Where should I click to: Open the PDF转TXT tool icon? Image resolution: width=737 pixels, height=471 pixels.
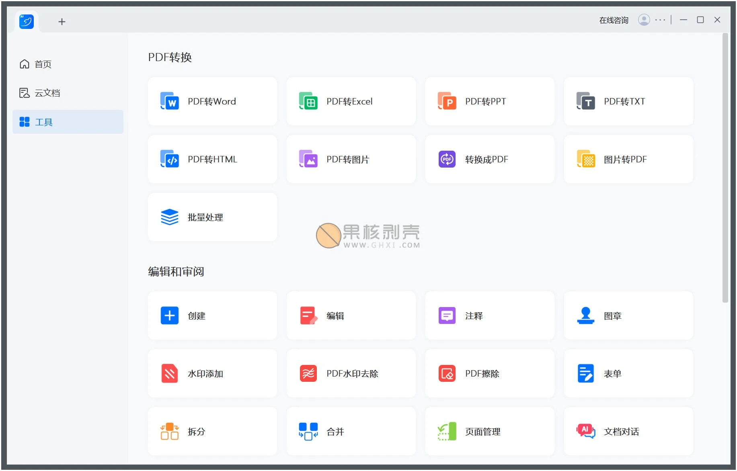[x=585, y=101]
